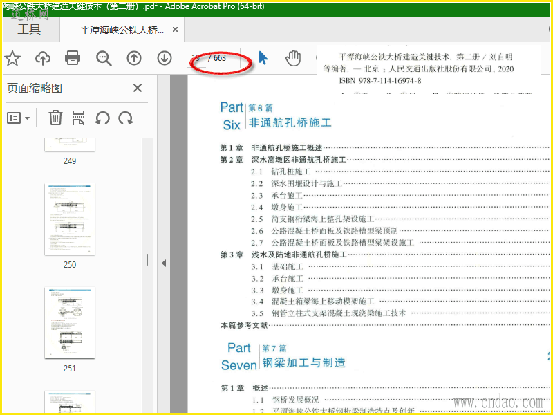Switch to 平潭海峡公铁大桥 document tab

(x=122, y=30)
